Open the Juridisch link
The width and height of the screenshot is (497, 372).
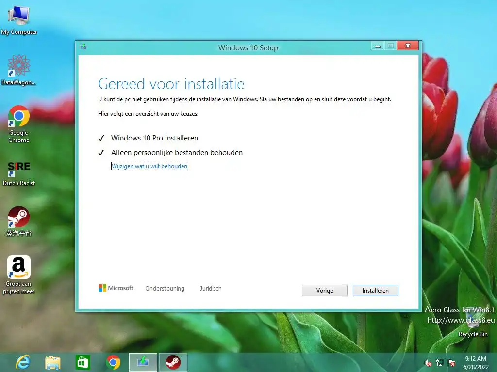(211, 289)
